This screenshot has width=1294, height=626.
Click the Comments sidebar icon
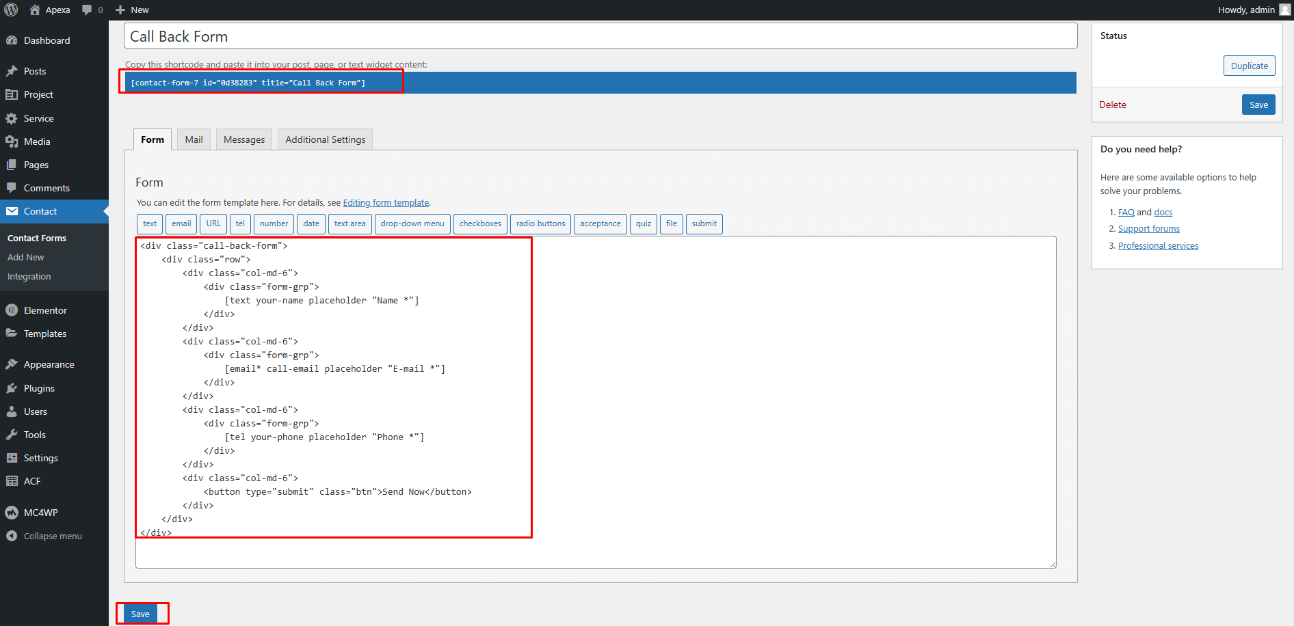click(x=12, y=188)
